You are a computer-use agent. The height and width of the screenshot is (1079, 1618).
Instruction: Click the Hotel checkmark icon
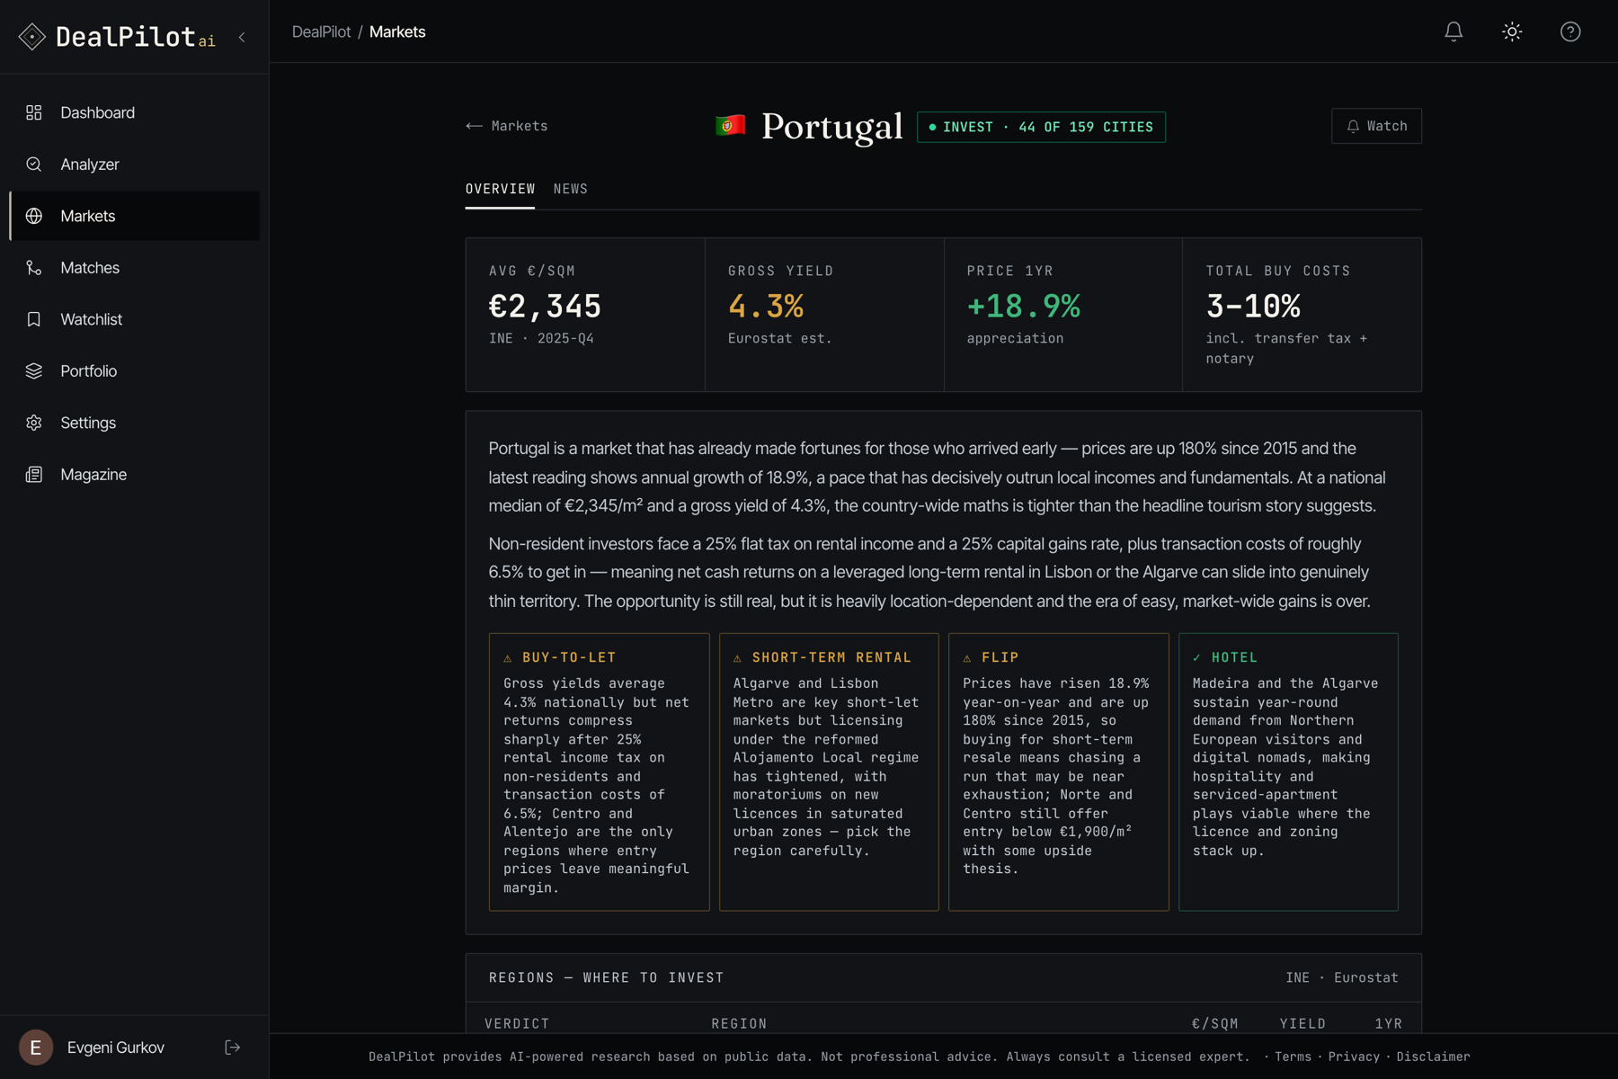[1197, 658]
